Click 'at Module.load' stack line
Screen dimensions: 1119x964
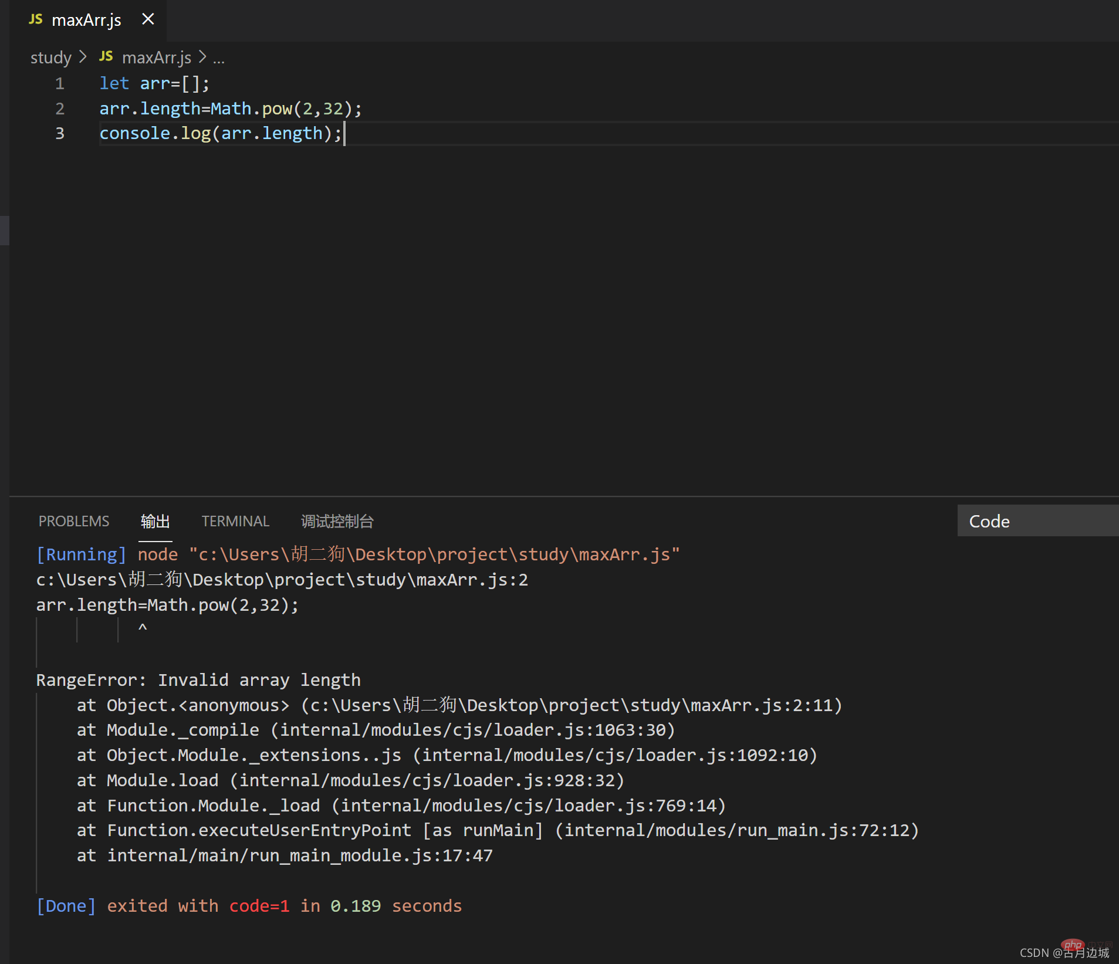pyautogui.click(x=351, y=780)
